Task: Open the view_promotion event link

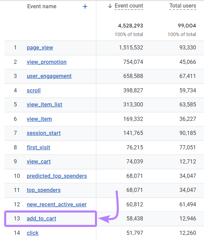Action: click(x=47, y=62)
